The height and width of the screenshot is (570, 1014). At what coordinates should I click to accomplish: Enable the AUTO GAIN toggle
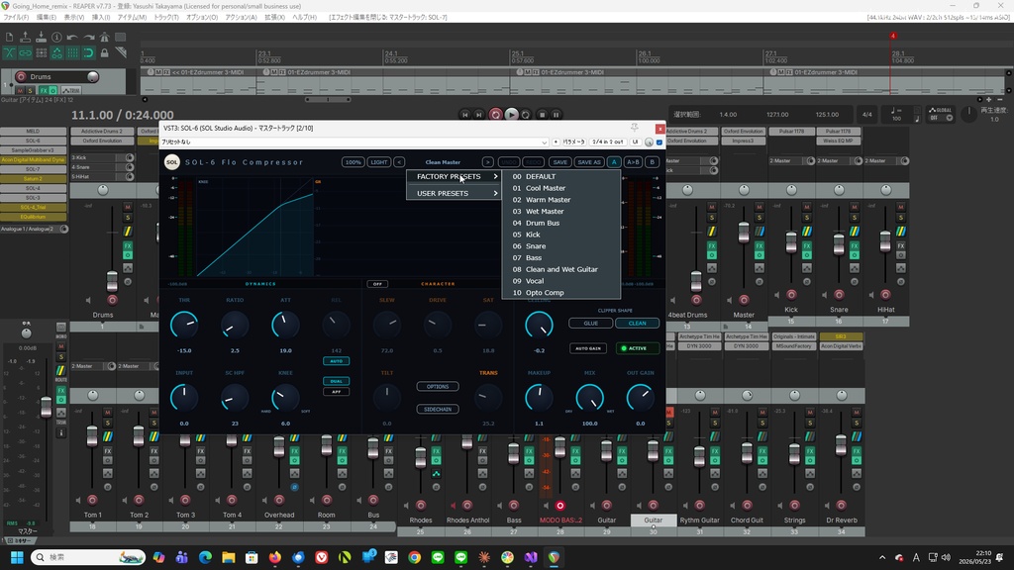(588, 348)
